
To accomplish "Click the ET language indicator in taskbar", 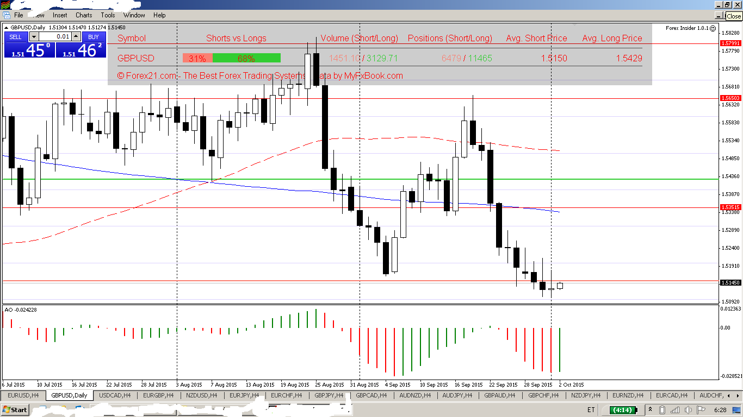I will 591,409.
